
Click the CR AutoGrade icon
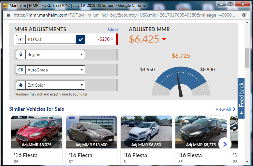coord(21,70)
